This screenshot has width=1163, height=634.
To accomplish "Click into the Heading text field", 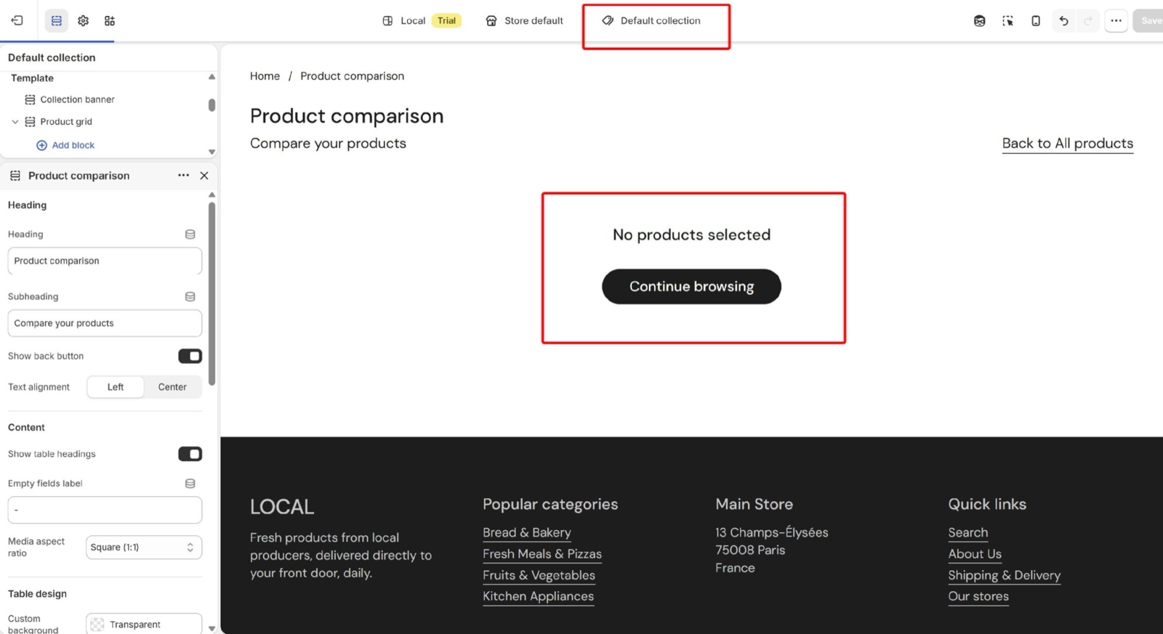I will (x=105, y=261).
